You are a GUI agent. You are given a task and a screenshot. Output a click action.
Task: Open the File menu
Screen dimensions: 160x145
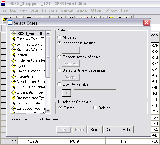point(4,10)
